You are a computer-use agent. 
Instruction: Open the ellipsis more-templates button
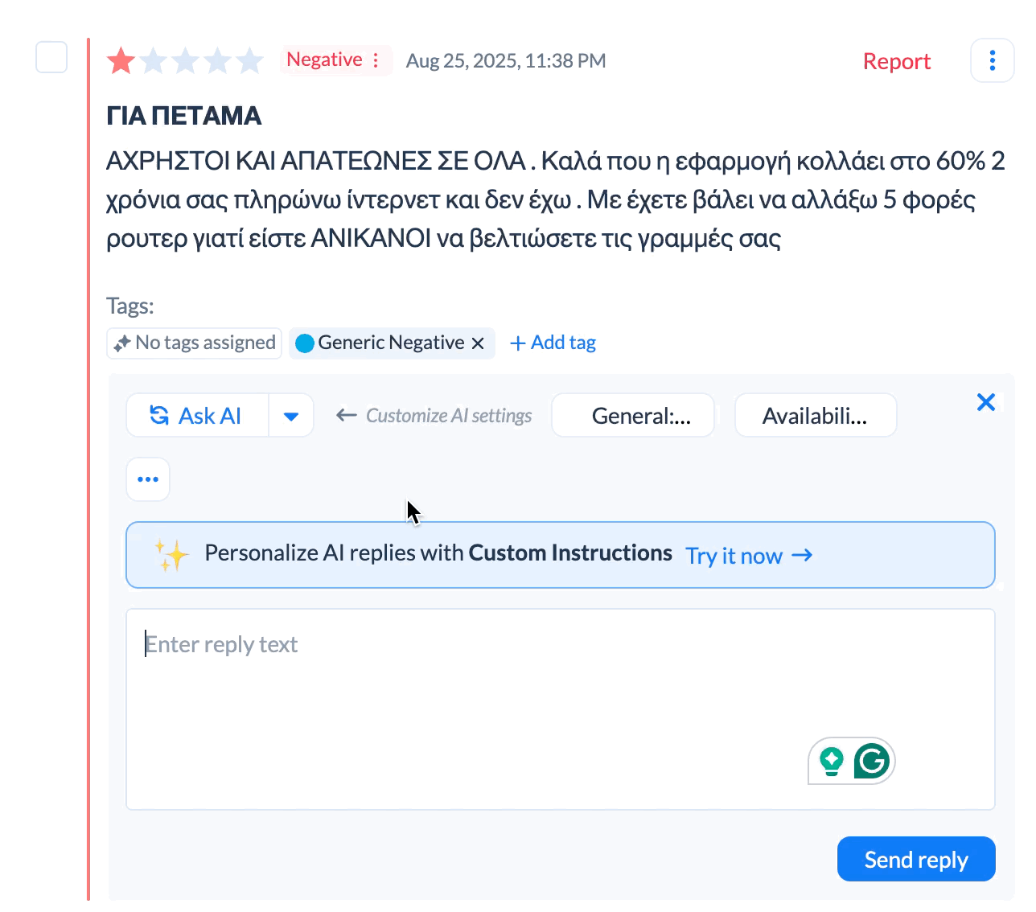pos(148,479)
